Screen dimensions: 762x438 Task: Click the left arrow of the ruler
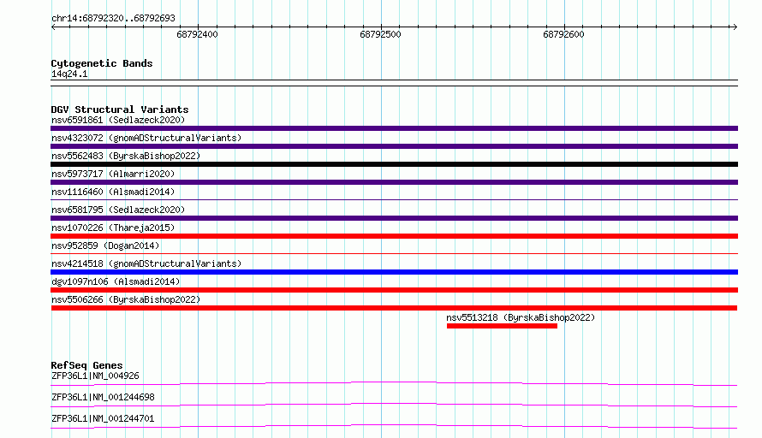click(x=53, y=27)
